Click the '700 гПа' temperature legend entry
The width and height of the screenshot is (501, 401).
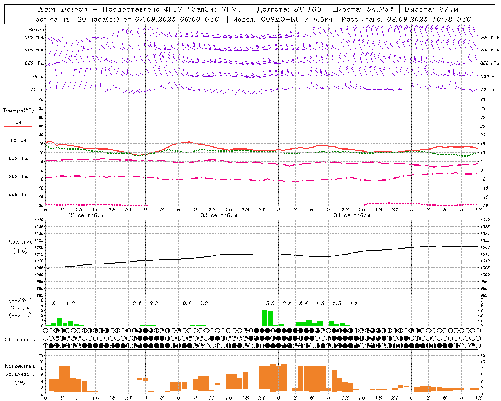tap(18, 177)
